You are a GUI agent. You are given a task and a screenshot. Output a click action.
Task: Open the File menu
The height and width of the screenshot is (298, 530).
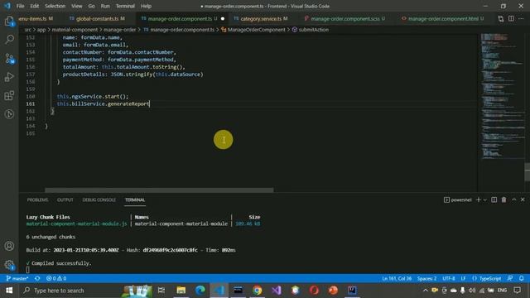(20, 6)
